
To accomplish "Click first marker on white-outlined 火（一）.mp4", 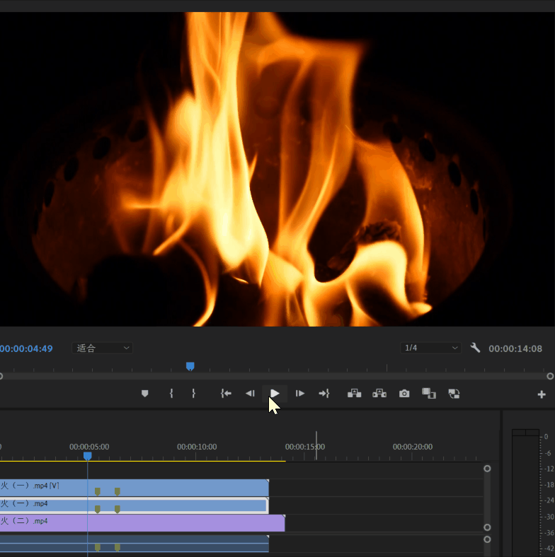I will point(98,509).
